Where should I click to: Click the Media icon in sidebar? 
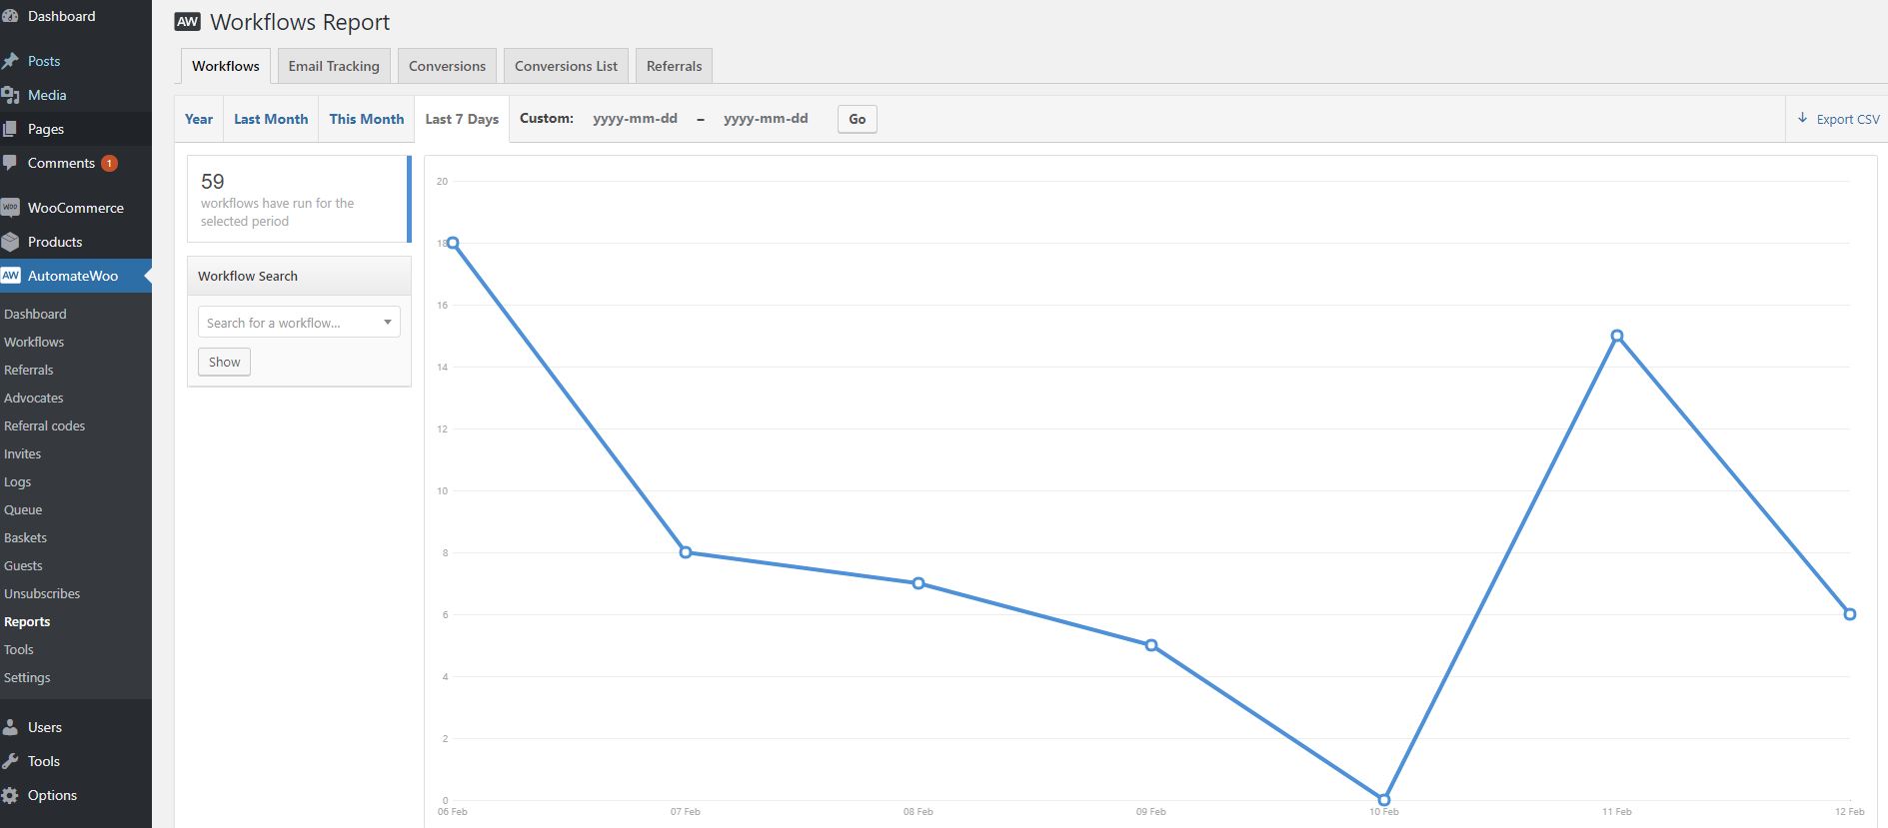(x=11, y=95)
